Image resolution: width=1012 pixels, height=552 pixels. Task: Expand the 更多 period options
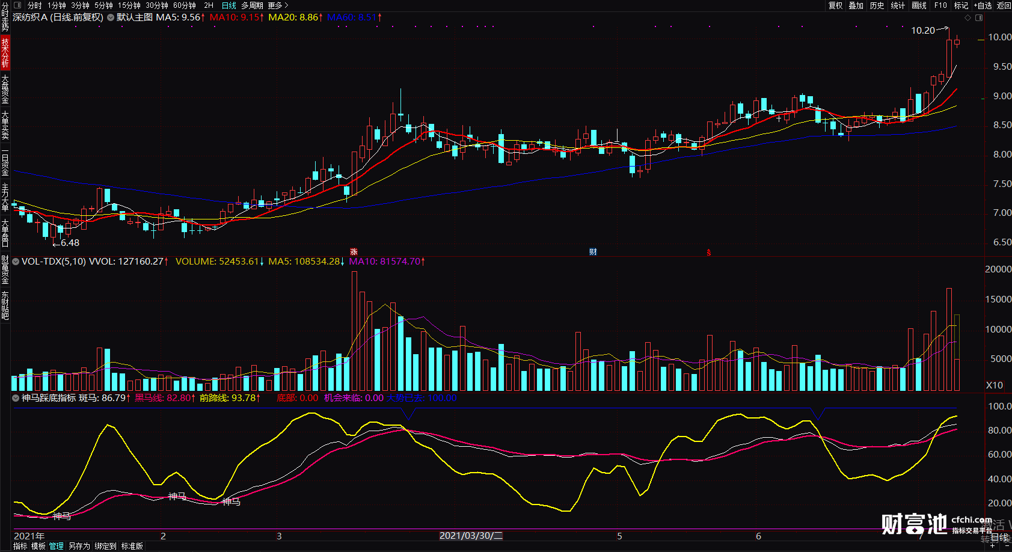pos(278,5)
